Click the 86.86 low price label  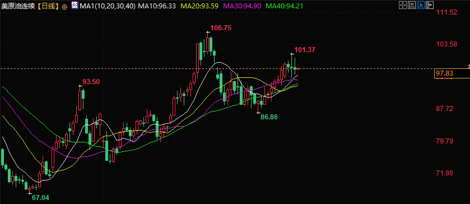[x=269, y=117]
